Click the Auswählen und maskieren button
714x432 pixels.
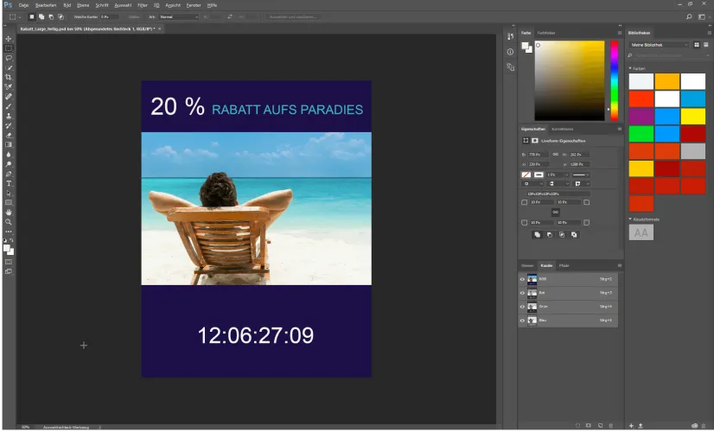pos(293,16)
